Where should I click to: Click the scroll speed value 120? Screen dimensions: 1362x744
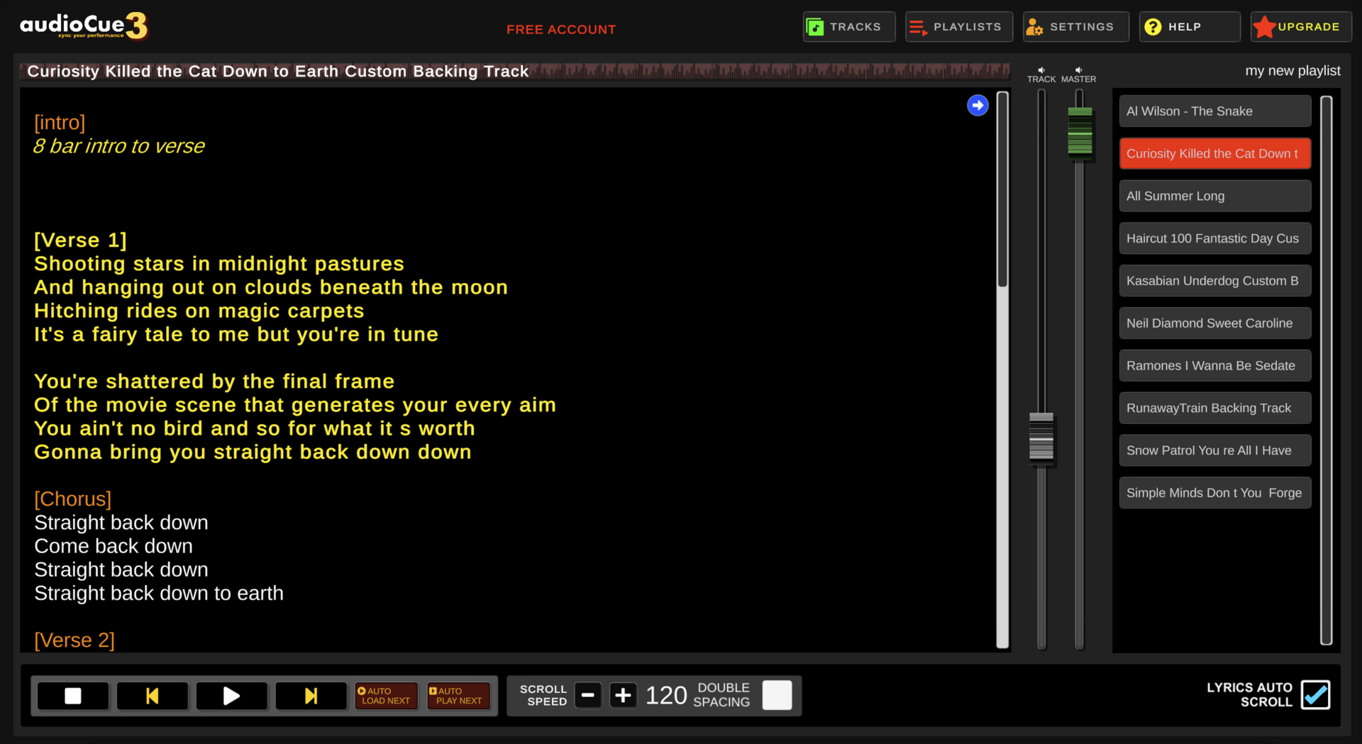pos(666,696)
